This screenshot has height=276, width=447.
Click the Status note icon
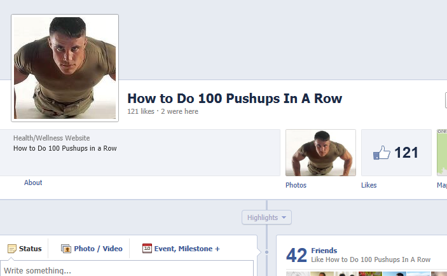tap(12, 249)
